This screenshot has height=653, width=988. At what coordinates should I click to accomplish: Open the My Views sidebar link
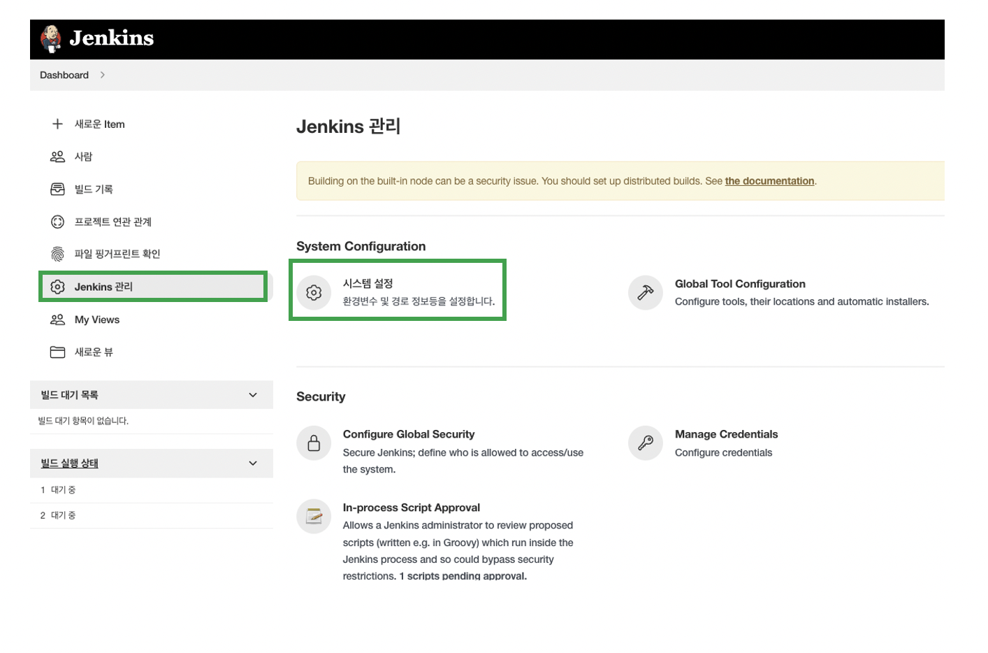click(97, 320)
